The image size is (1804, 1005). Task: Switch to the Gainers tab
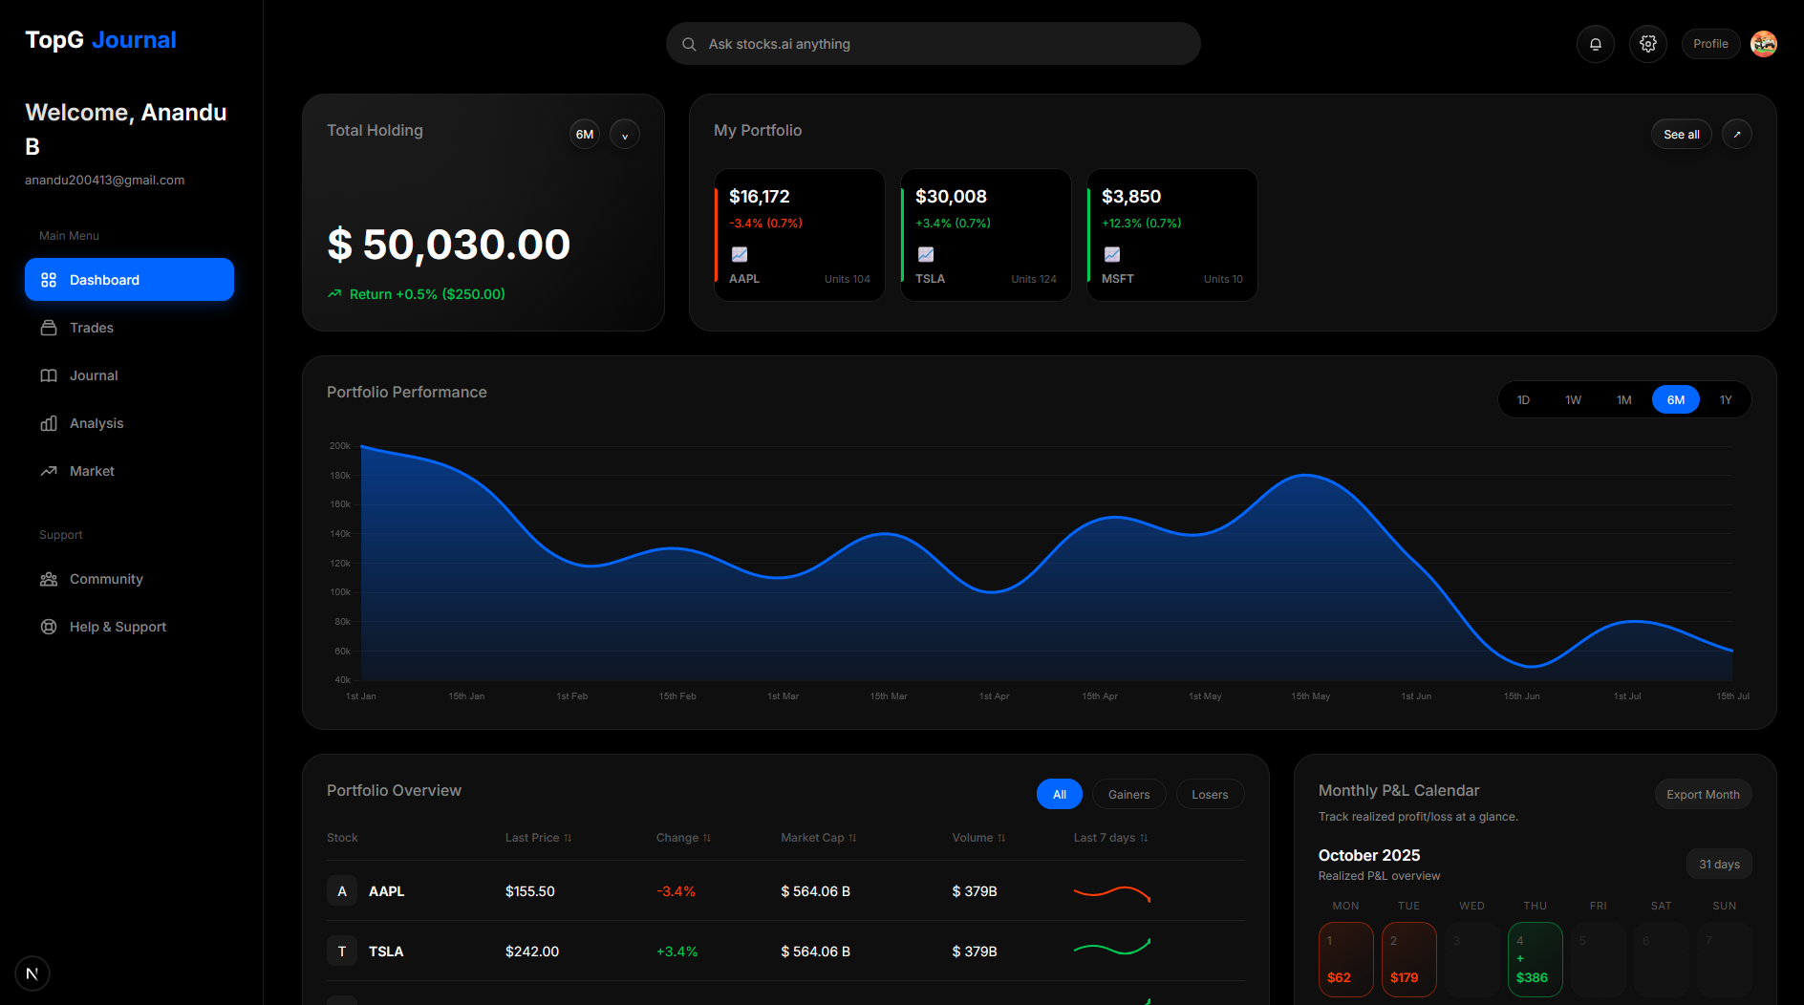point(1128,794)
